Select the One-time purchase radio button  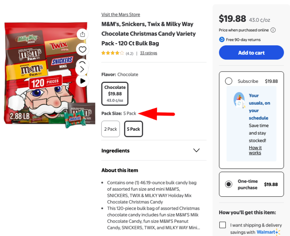229,184
